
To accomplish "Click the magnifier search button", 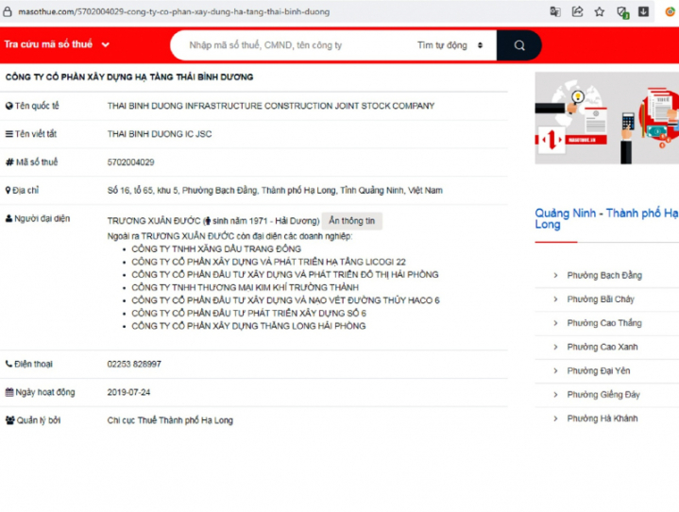I will 519,45.
